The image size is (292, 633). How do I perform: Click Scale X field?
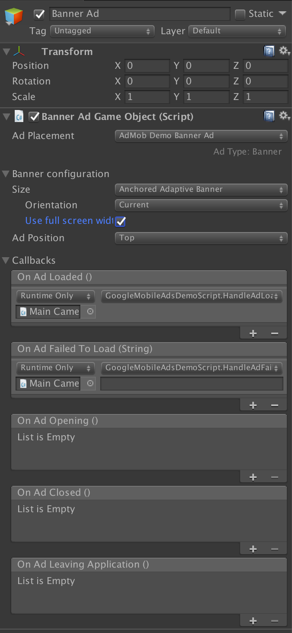(147, 97)
